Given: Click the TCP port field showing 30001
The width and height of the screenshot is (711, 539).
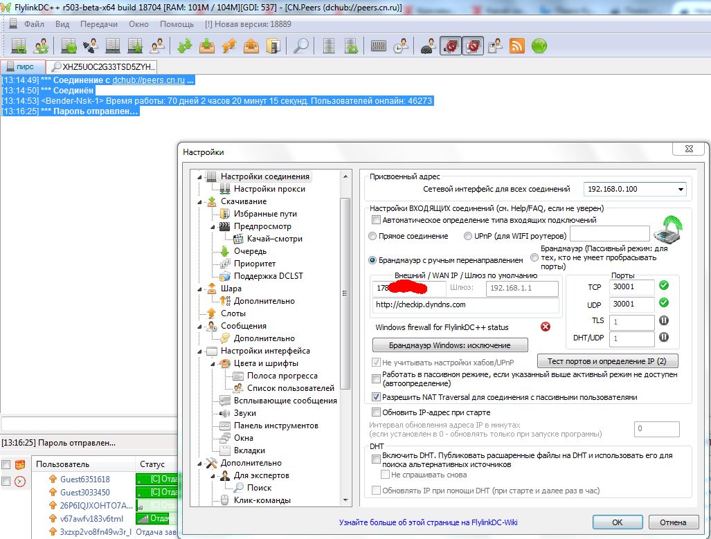Looking at the screenshot, I should 632,286.
